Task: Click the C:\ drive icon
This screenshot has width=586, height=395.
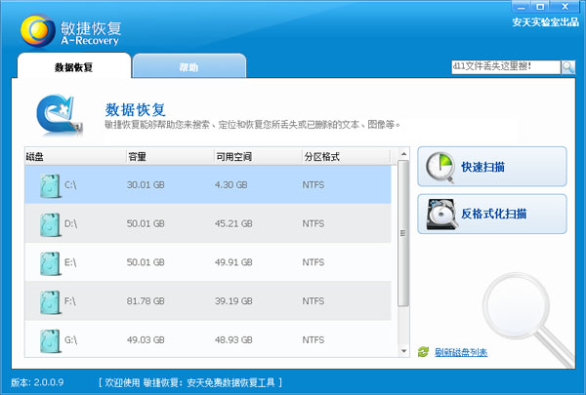Action: pos(48,184)
